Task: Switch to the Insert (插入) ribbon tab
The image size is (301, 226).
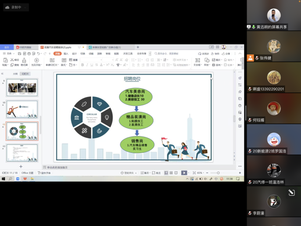Action: click(66, 54)
